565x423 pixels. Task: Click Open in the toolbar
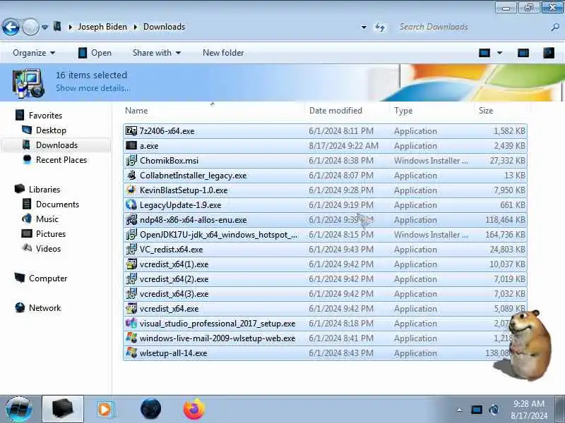click(95, 53)
